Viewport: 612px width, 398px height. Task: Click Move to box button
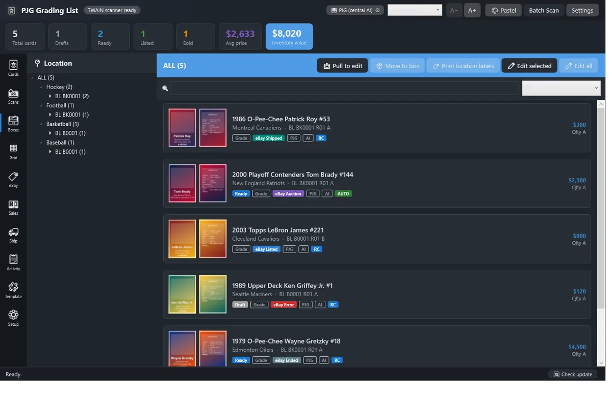coord(397,66)
